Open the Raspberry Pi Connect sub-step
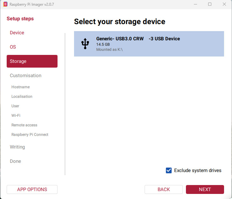This screenshot has width=232, height=199. pyautogui.click(x=30, y=135)
